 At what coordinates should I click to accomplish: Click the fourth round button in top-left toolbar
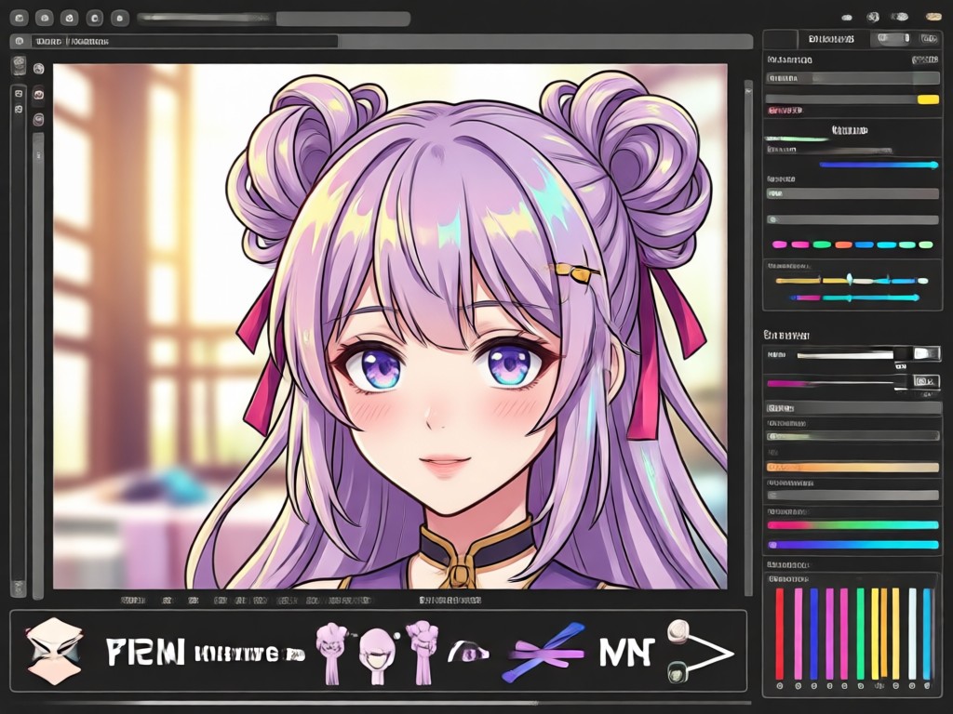(x=94, y=19)
